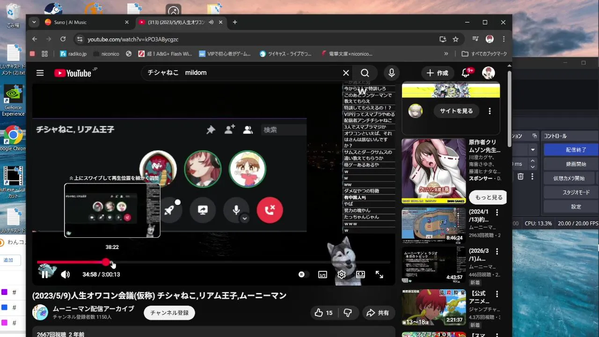Start voice search with microphone icon
The image size is (599, 337).
point(392,73)
